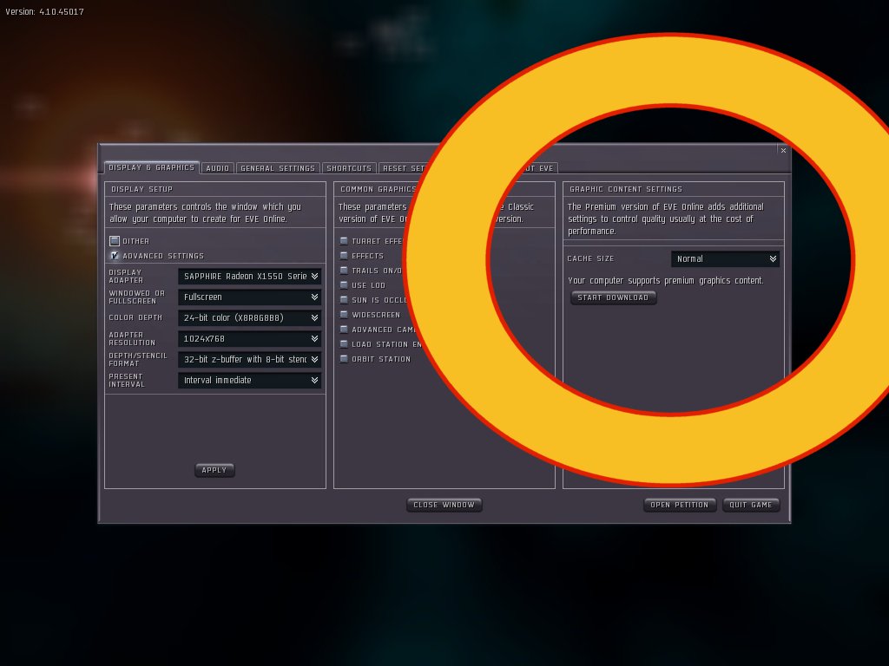This screenshot has height=666, width=889.
Task: Toggle the Orbit Station checkbox
Action: point(344,358)
